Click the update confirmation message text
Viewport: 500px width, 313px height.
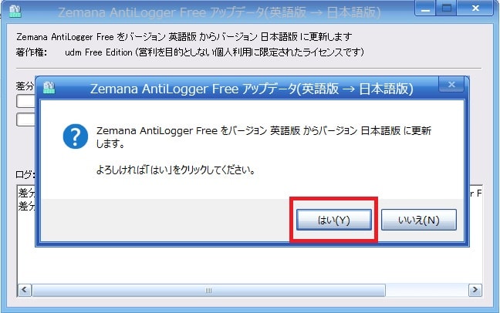click(263, 137)
